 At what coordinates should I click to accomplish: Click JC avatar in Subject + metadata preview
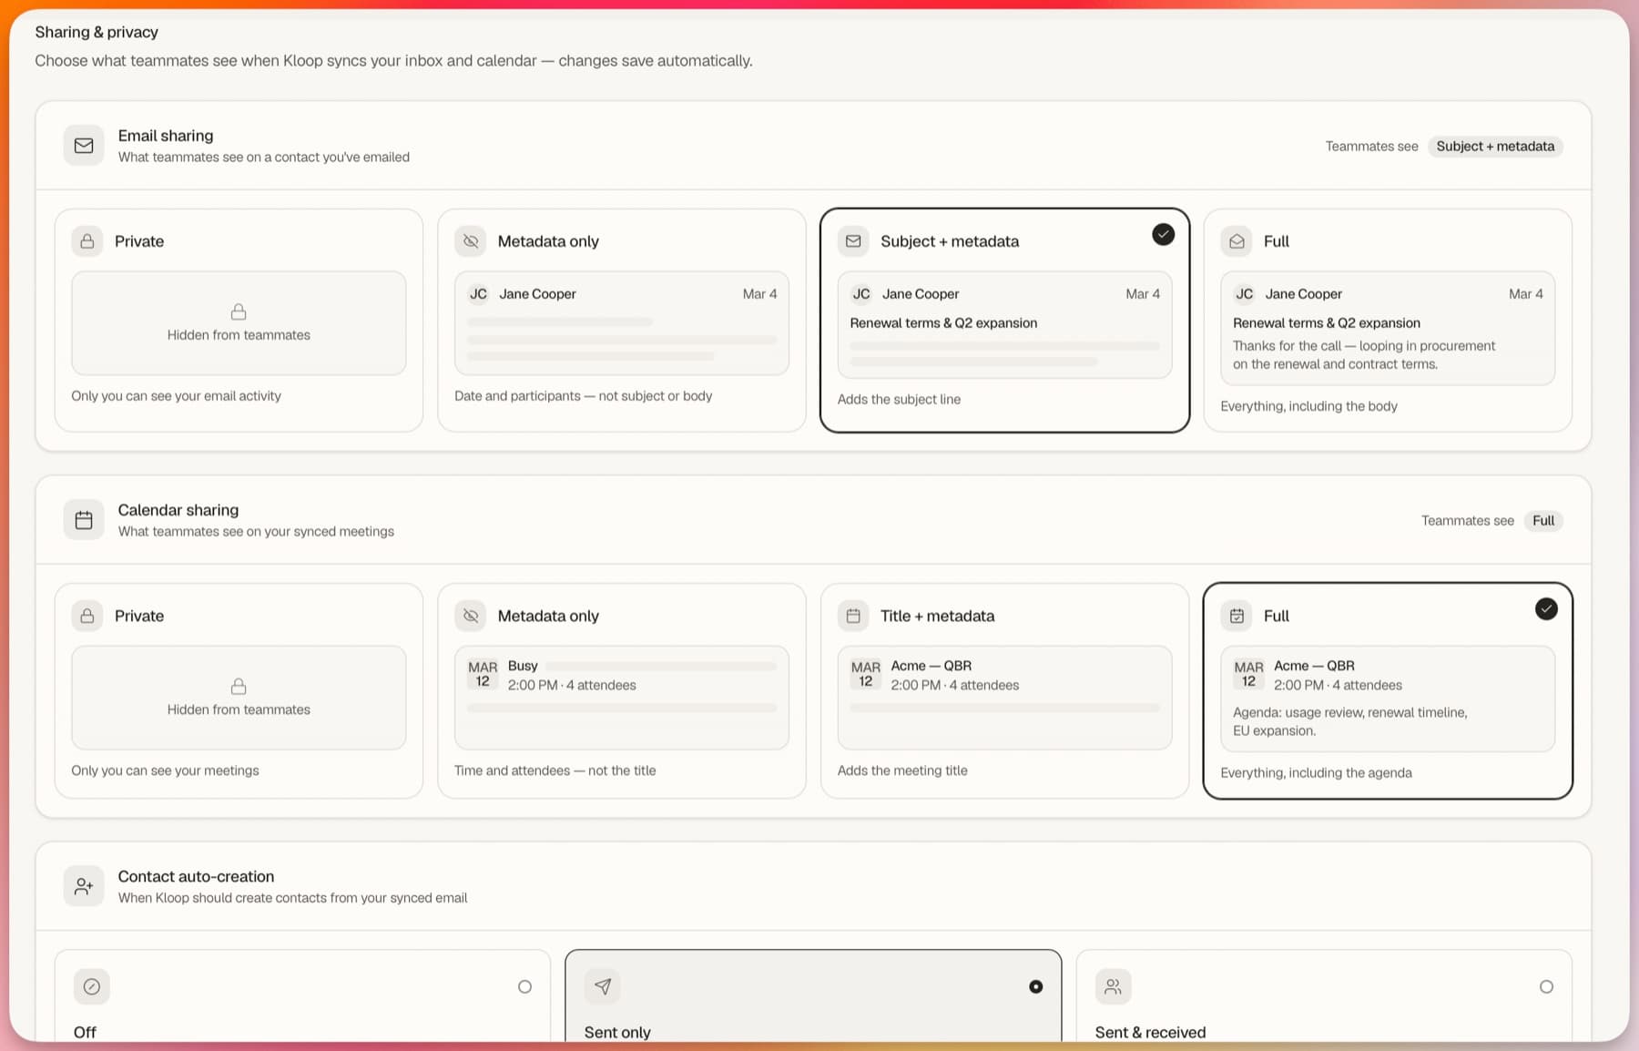pyautogui.click(x=861, y=294)
